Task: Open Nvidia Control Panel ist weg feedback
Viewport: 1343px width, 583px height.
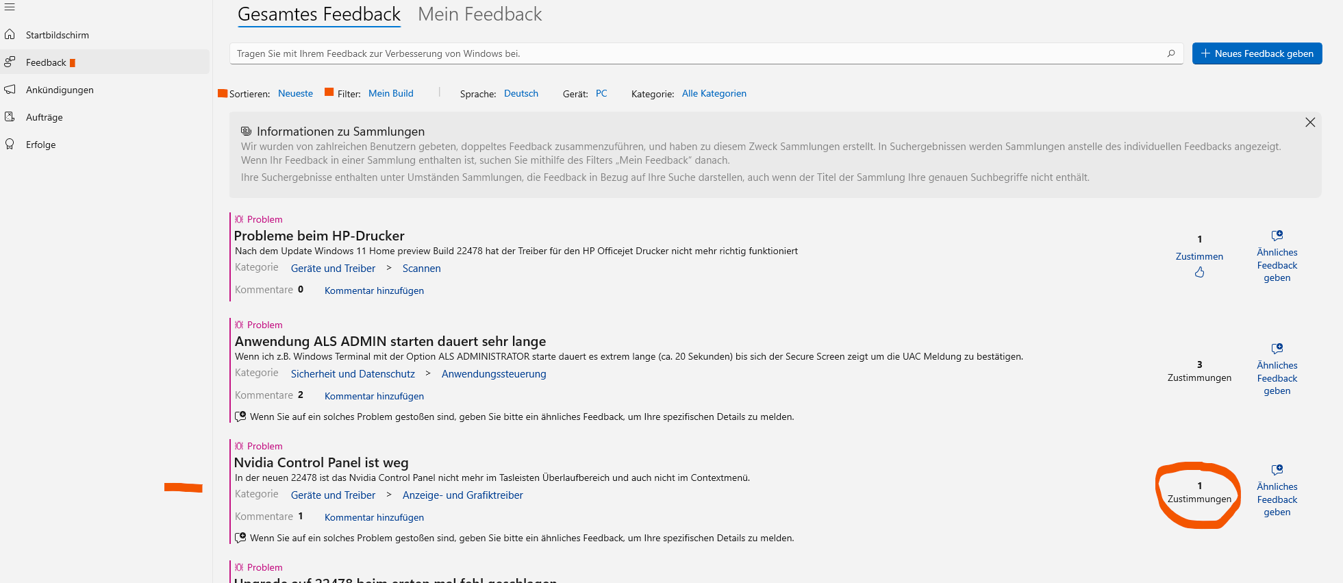Action: coord(321,462)
